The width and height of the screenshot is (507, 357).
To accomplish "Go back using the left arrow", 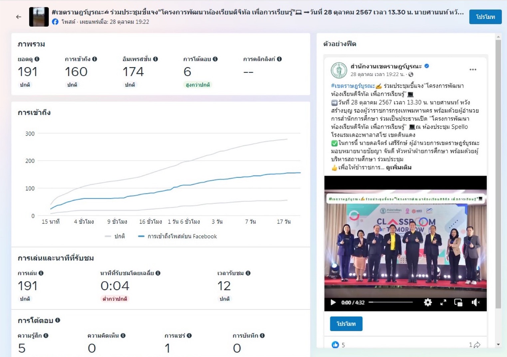I will tap(19, 17).
